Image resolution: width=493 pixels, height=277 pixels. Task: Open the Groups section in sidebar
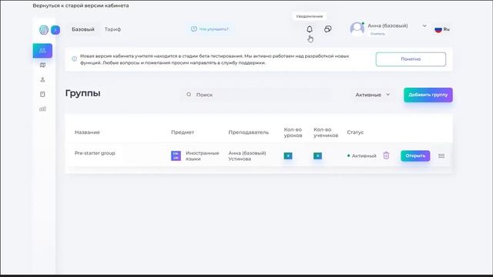42,51
